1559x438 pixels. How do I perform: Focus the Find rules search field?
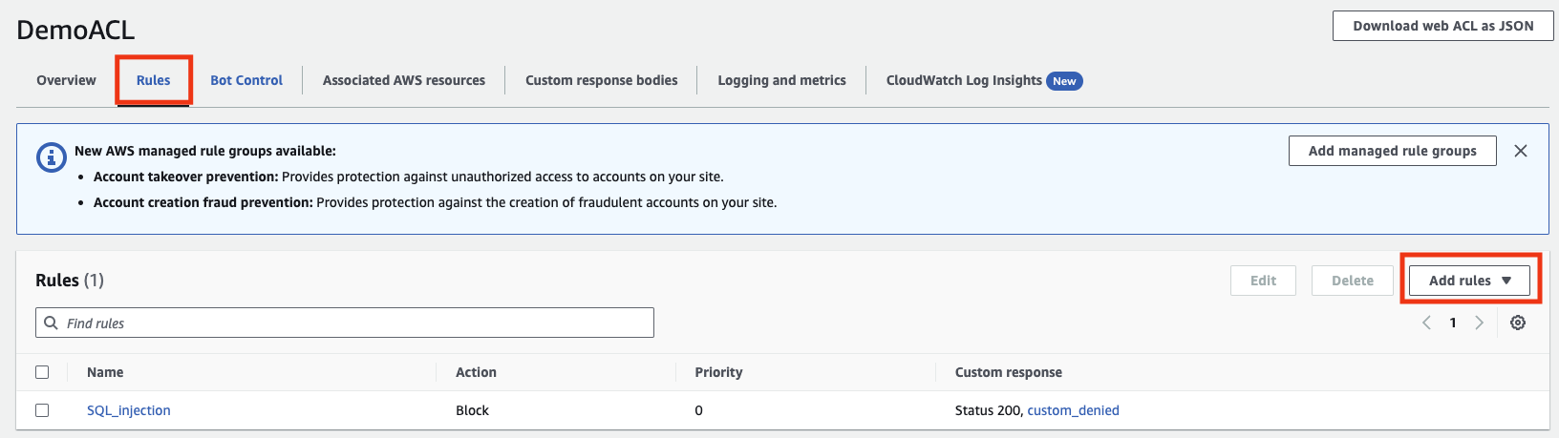tap(353, 323)
